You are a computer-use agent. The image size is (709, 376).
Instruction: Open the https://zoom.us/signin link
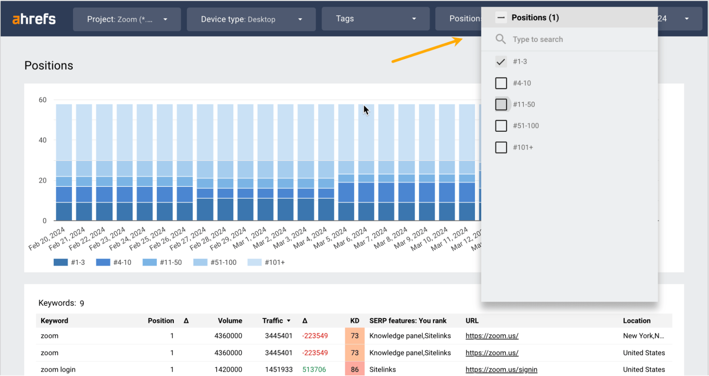(501, 369)
